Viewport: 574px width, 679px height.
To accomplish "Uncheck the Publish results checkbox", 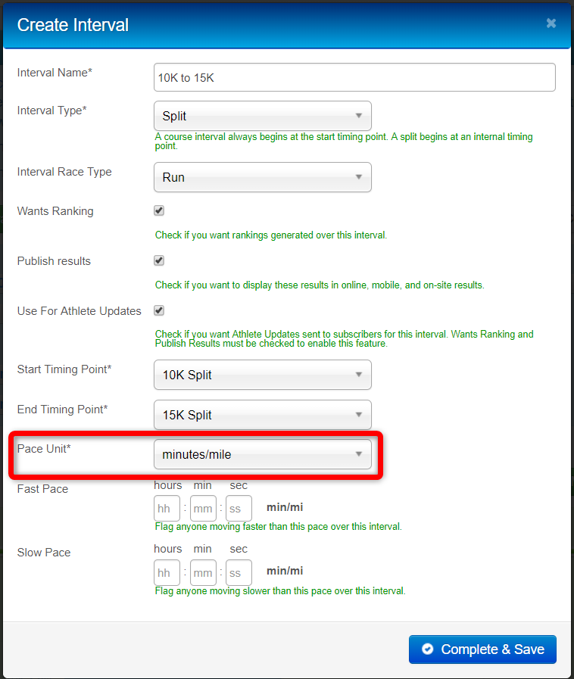I will (159, 260).
